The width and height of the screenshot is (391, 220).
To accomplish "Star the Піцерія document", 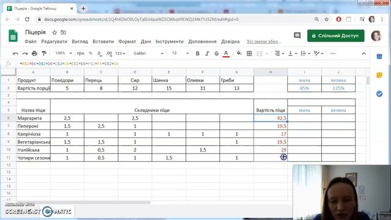I will (x=54, y=32).
